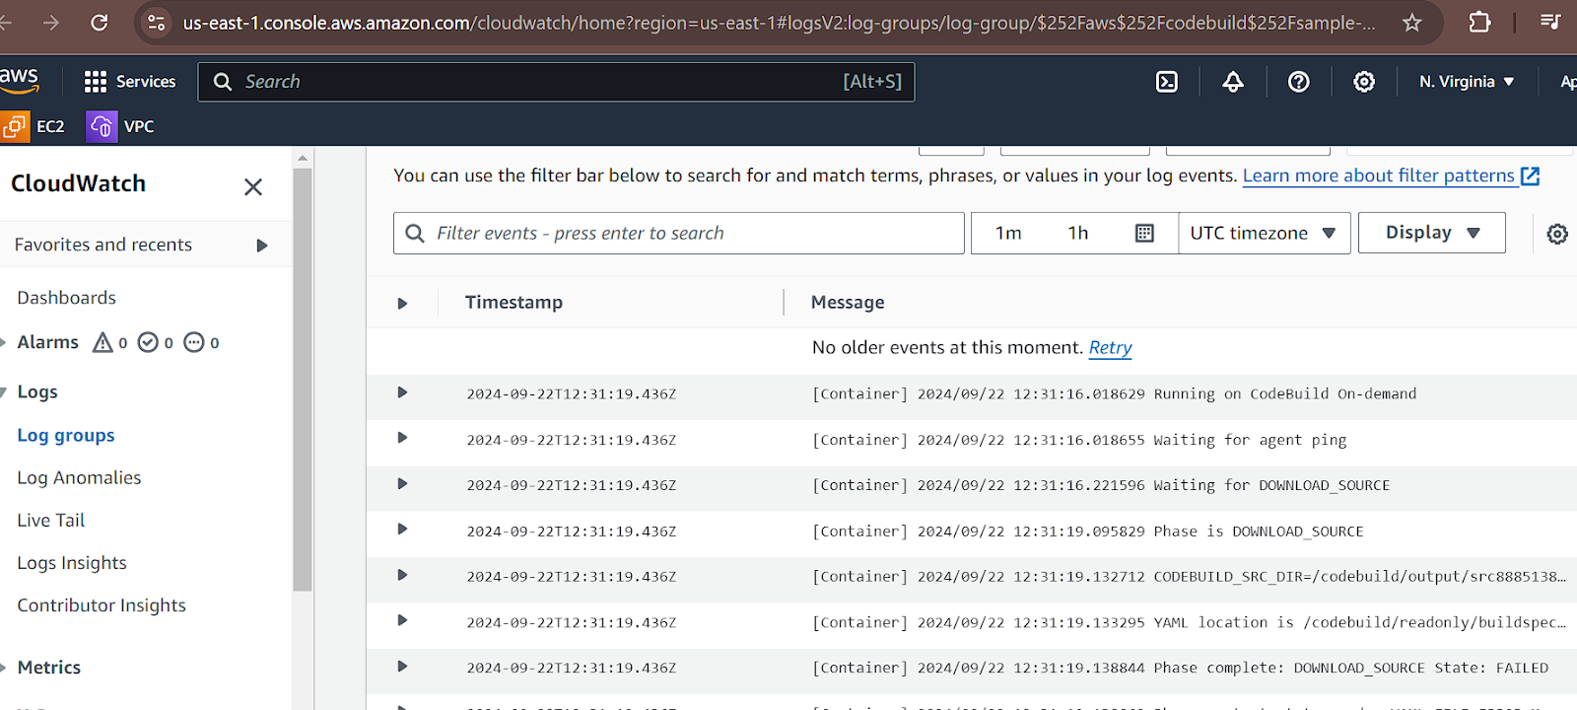This screenshot has height=710, width=1577.
Task: View alarms with insufficient data
Action: (202, 342)
